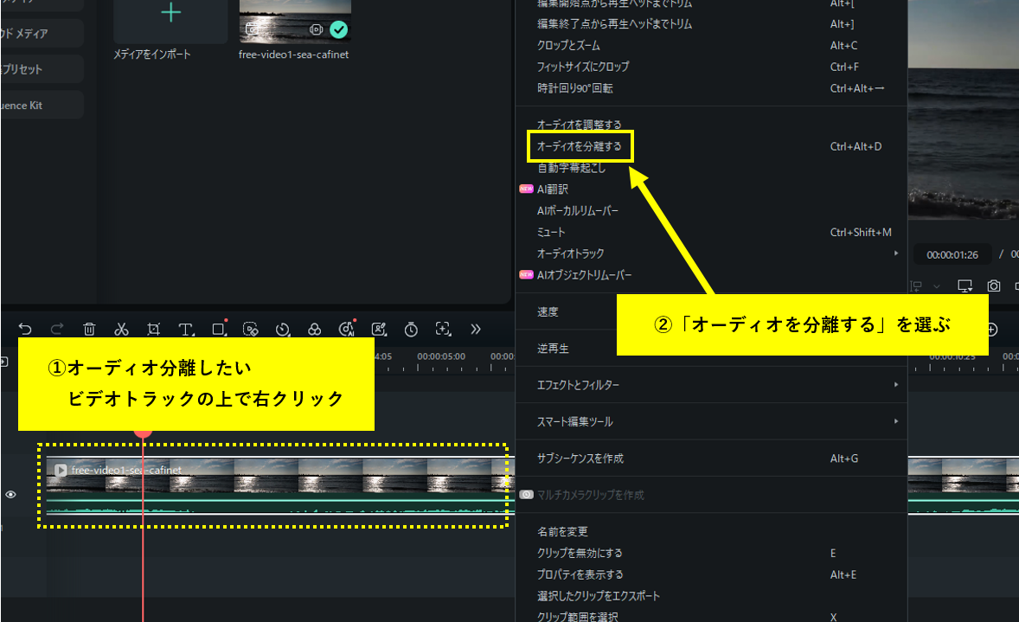1019x622 pixels.
Task: Open the color adjustment circles icon
Action: [x=315, y=329]
